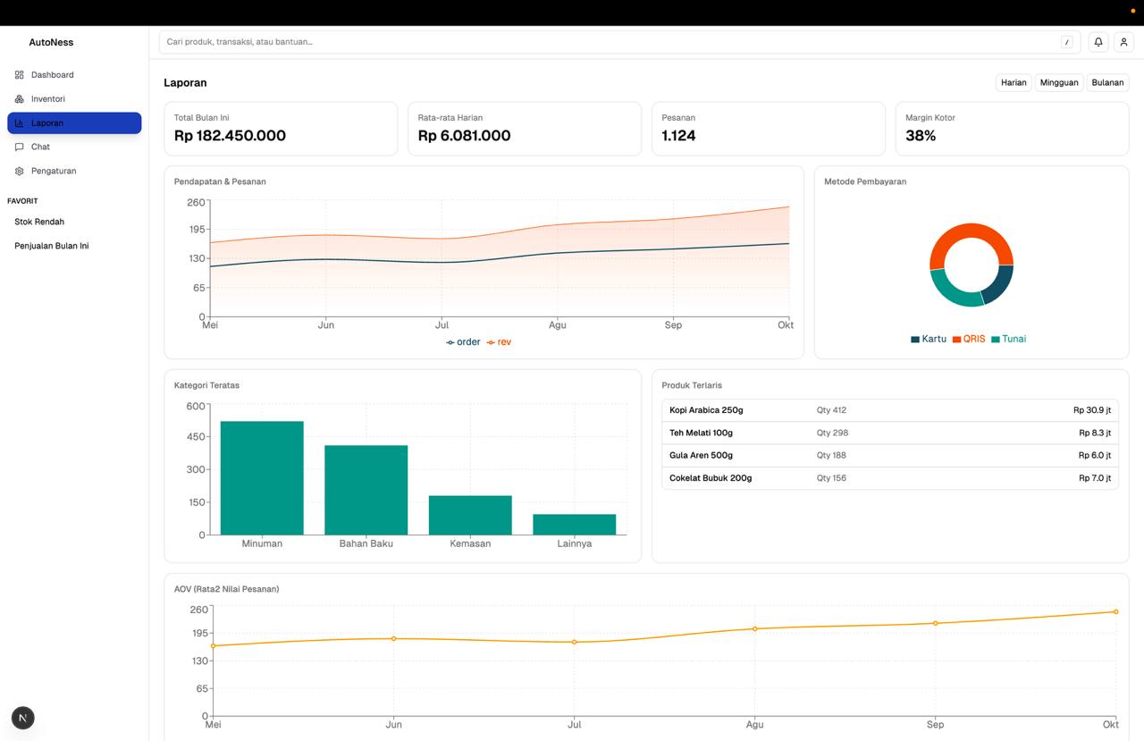Image resolution: width=1144 pixels, height=741 pixels.
Task: Click the Inventori boxes icon
Action: point(20,99)
